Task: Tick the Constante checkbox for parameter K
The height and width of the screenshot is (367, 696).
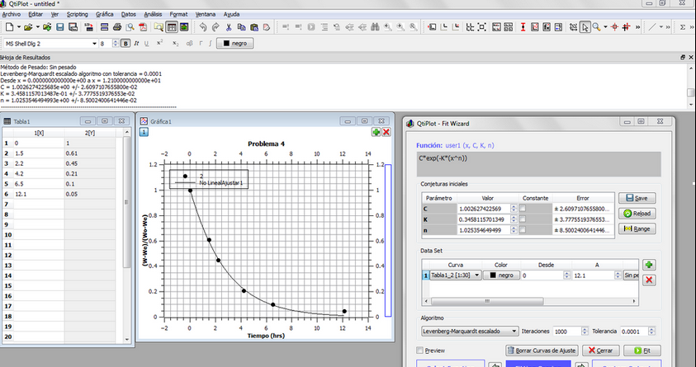Action: pyautogui.click(x=523, y=219)
